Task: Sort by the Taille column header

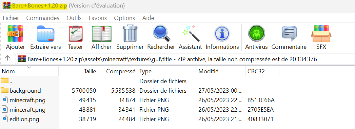Action: [78, 71]
